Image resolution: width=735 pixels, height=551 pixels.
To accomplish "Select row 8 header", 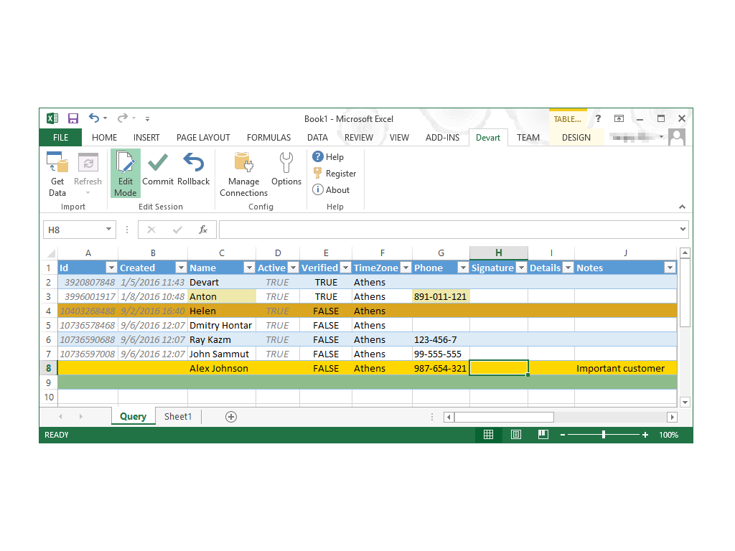I will coord(48,368).
